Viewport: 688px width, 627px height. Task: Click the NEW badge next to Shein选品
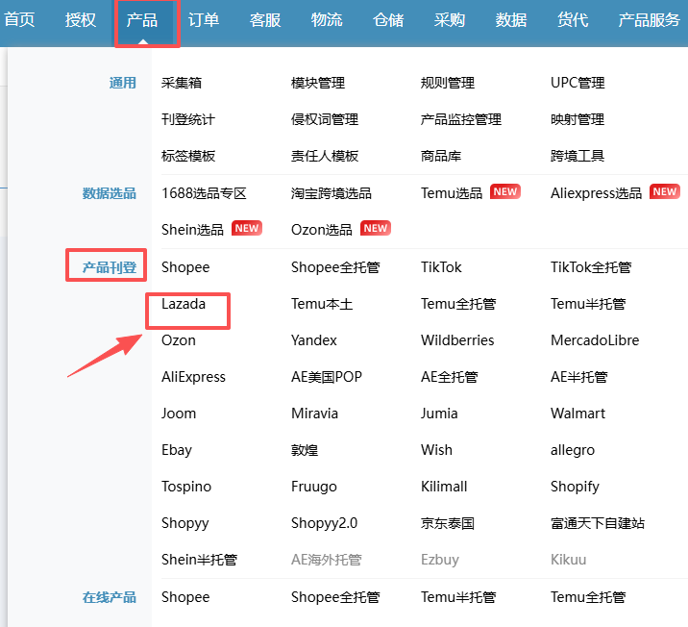(247, 229)
